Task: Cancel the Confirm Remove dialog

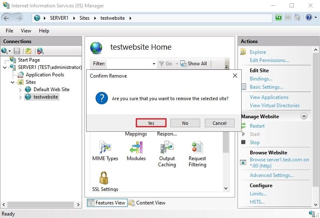Action: click(x=219, y=123)
